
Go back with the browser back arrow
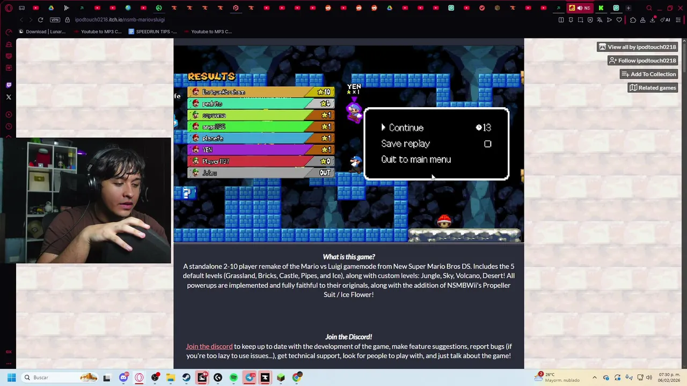21,20
